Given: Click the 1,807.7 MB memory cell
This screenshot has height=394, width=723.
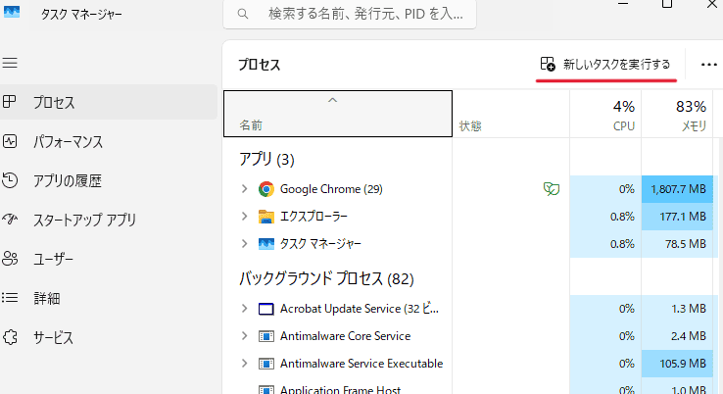Looking at the screenshot, I should coord(677,189).
